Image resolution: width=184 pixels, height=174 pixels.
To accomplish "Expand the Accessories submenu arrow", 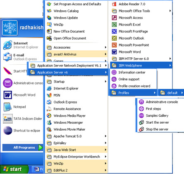I will [105, 47].
